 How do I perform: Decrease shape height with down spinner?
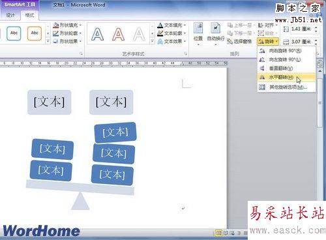pyautogui.click(x=316, y=31)
